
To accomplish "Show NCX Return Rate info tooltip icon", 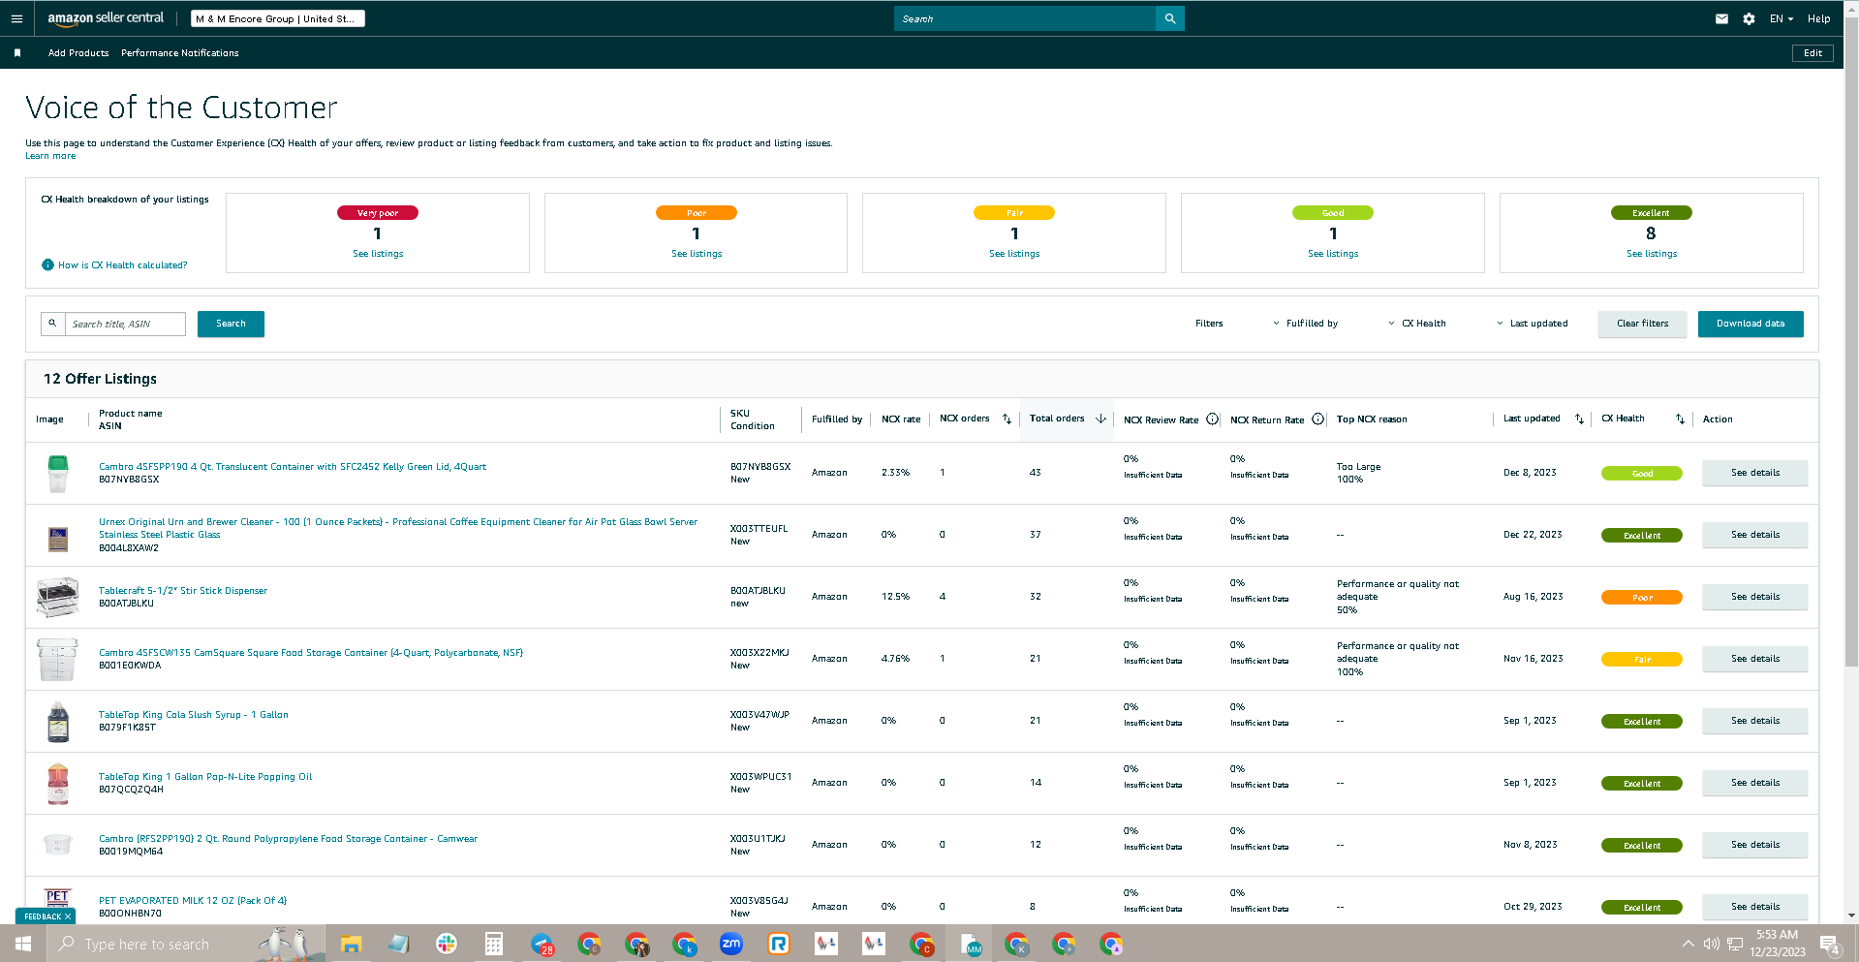I will coord(1317,419).
